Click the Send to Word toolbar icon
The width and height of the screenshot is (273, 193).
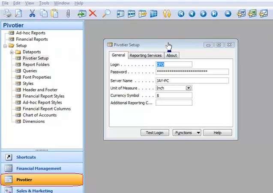(241, 13)
